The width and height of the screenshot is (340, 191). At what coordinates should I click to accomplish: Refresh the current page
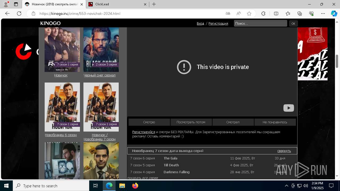coord(19,14)
